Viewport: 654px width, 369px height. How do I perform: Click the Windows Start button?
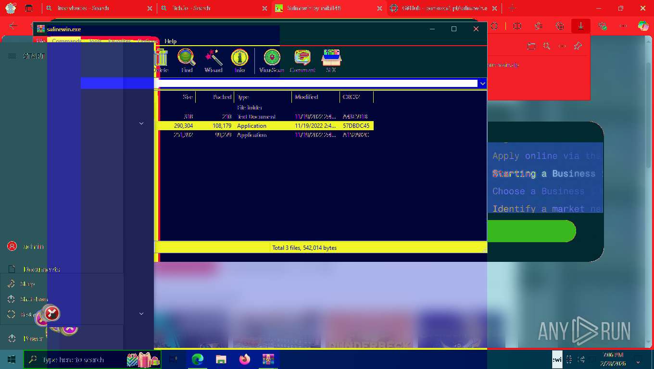[x=12, y=359]
